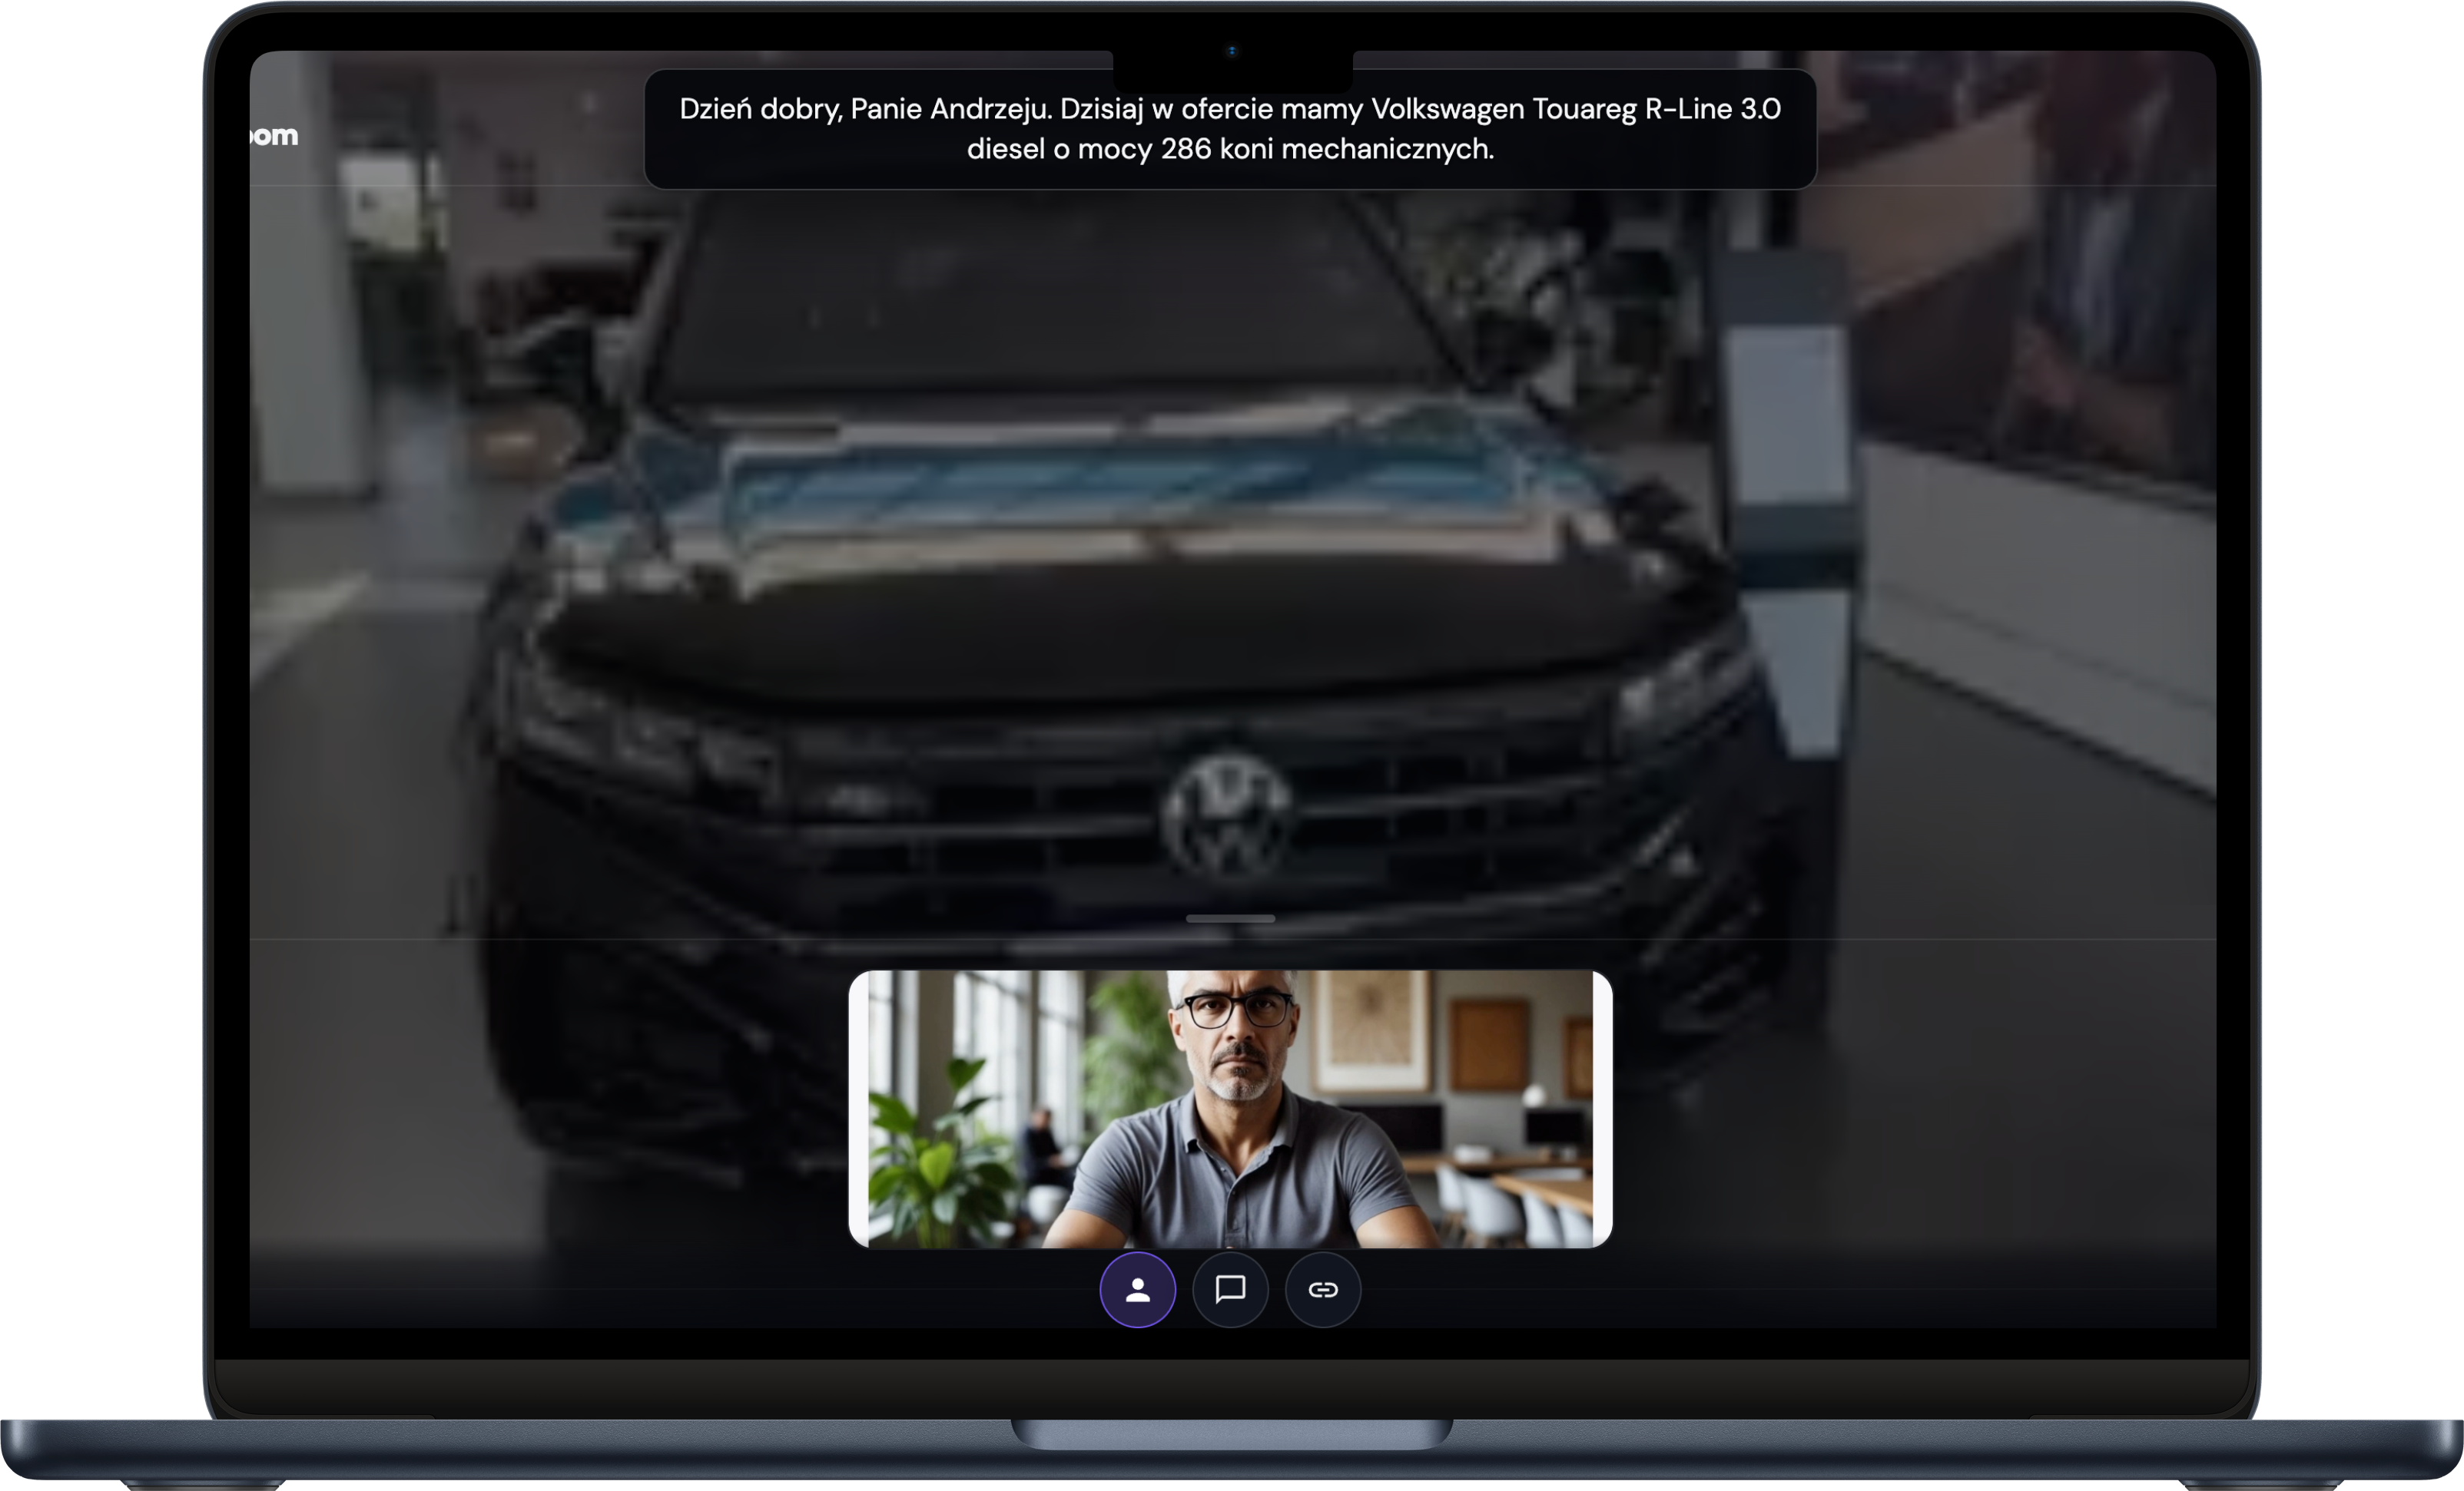
Task: Click the purple person profile icon
Action: click(x=1137, y=1290)
